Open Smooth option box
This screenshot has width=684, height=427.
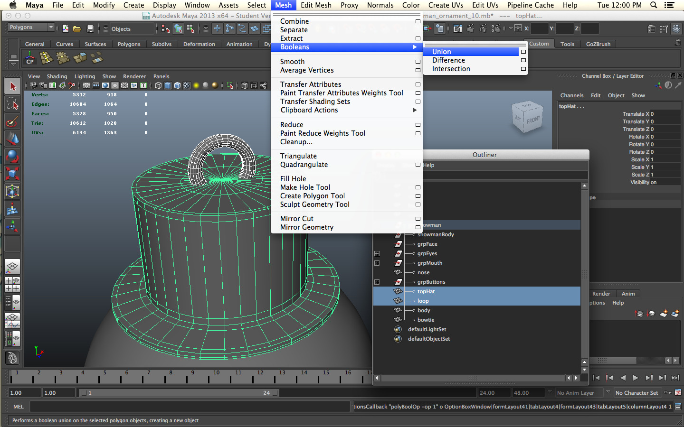tap(418, 62)
